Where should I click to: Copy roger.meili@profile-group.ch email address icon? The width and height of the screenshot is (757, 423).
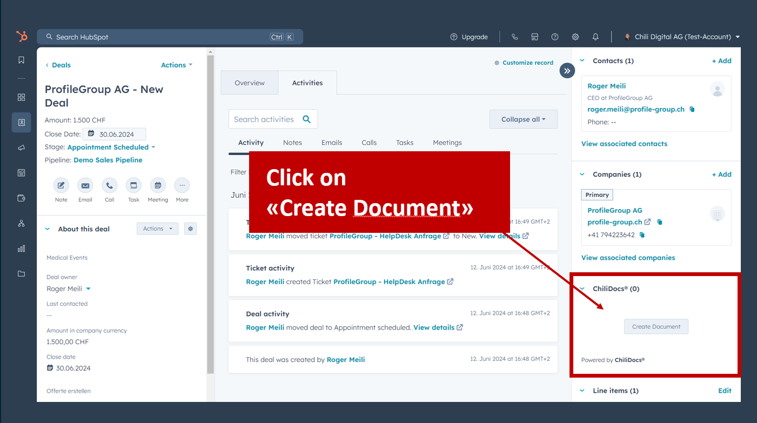(x=692, y=109)
